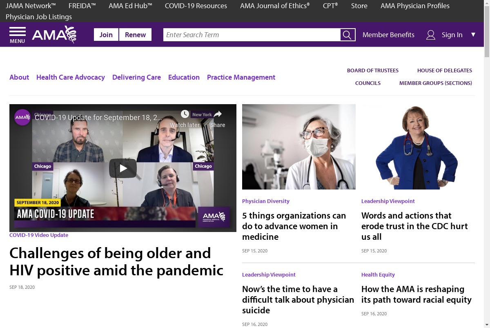Open Health Equity category link
This screenshot has width=490, height=328.
point(378,274)
